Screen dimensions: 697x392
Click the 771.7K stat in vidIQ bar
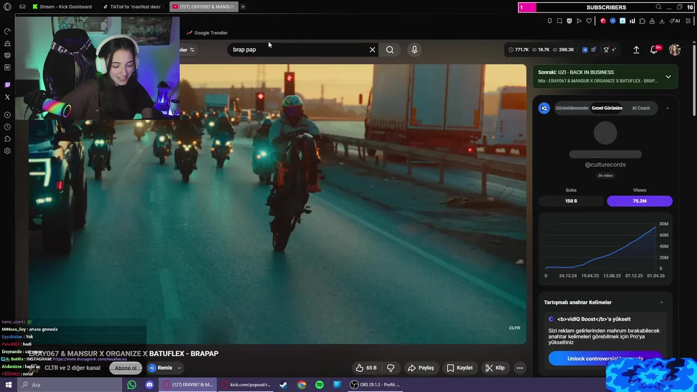point(518,50)
